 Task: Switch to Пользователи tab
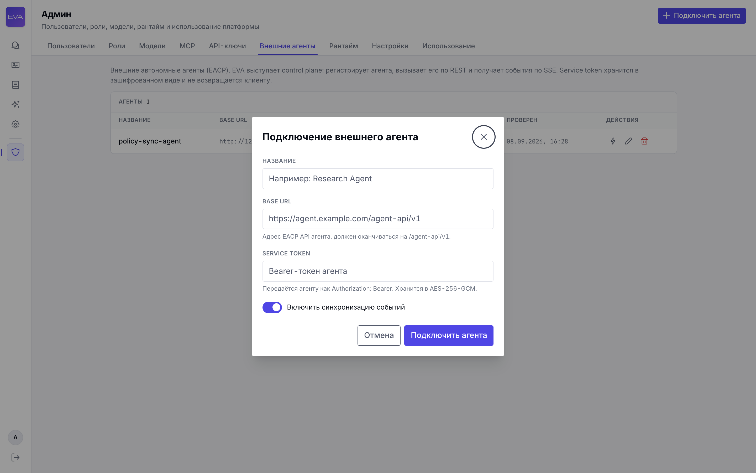pyautogui.click(x=71, y=46)
